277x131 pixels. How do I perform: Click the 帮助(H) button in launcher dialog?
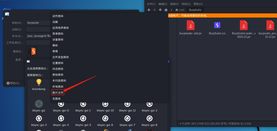pyautogui.click(x=13, y=83)
